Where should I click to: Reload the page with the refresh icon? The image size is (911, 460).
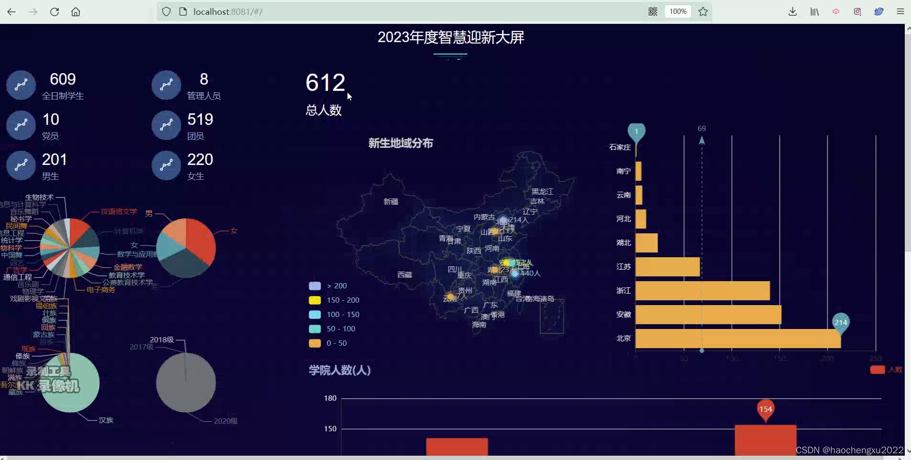pyautogui.click(x=54, y=11)
